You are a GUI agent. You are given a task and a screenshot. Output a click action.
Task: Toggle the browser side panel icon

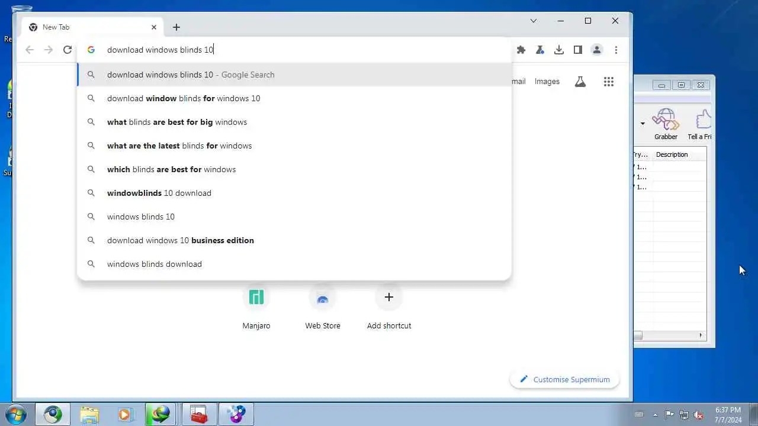click(x=578, y=50)
